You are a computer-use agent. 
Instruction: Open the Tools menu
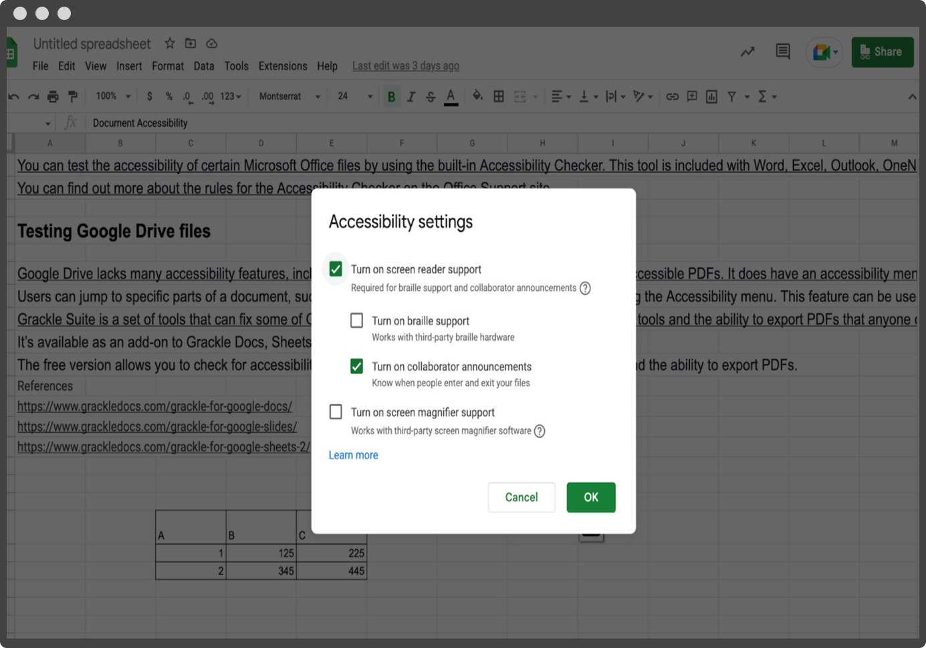(236, 66)
